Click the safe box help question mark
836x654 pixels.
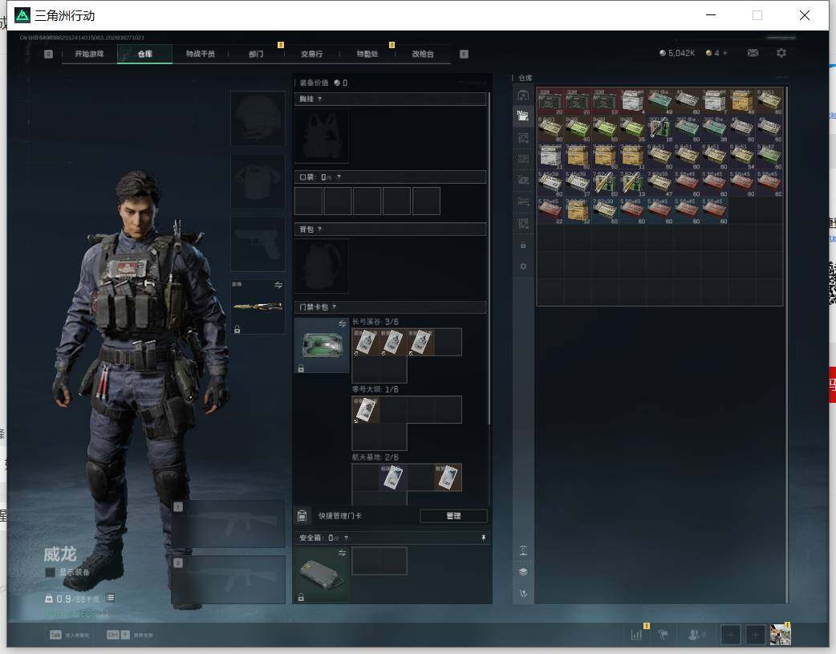click(346, 538)
